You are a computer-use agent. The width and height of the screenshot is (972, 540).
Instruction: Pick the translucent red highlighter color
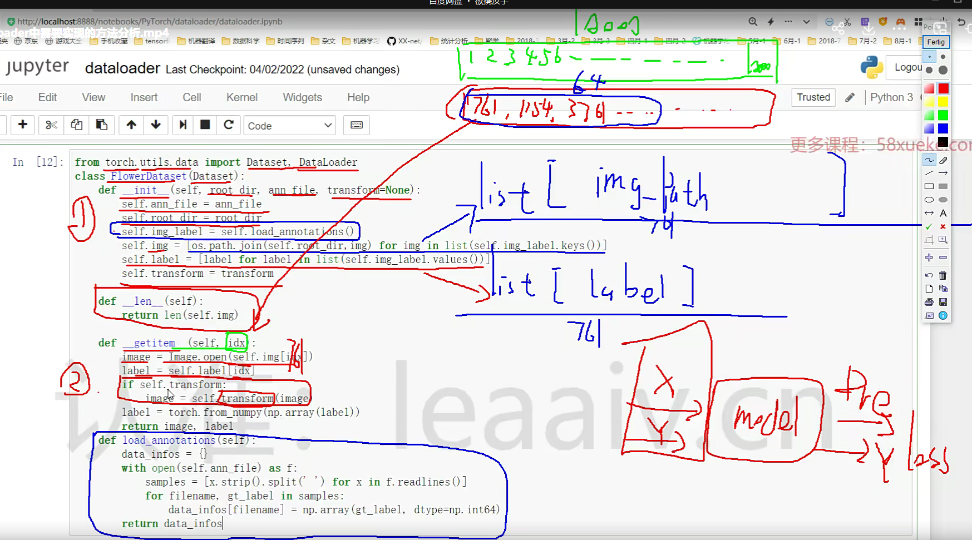929,88
